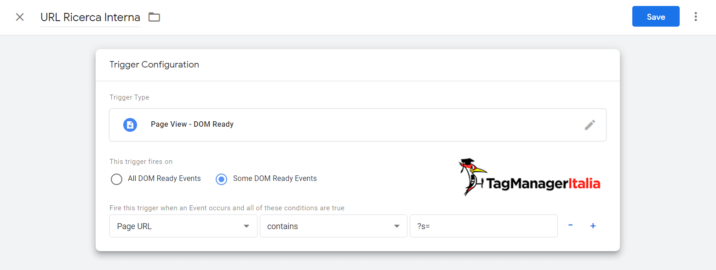Click the Trigger Configuration heading
Image resolution: width=716 pixels, height=270 pixels.
click(x=154, y=65)
